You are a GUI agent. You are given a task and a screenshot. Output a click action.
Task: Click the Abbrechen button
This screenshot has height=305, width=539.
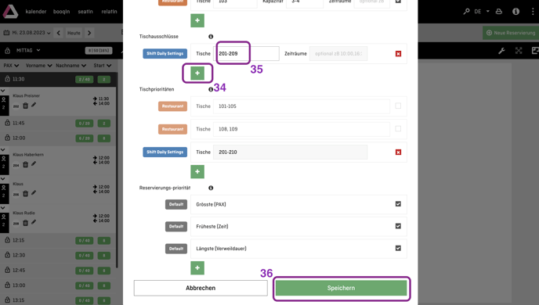coord(201,288)
